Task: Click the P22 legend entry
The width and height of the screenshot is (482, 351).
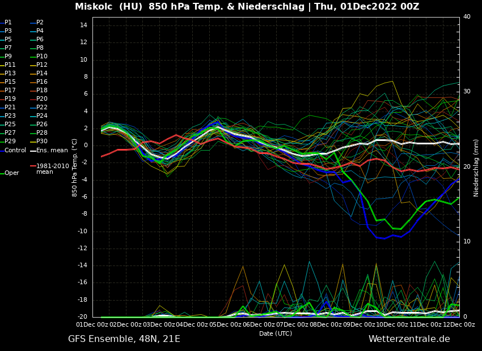Action: [x=41, y=108]
